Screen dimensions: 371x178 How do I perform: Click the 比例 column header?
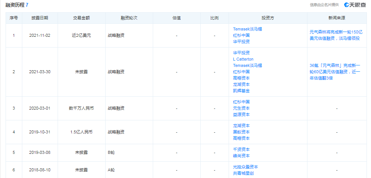tap(214, 18)
